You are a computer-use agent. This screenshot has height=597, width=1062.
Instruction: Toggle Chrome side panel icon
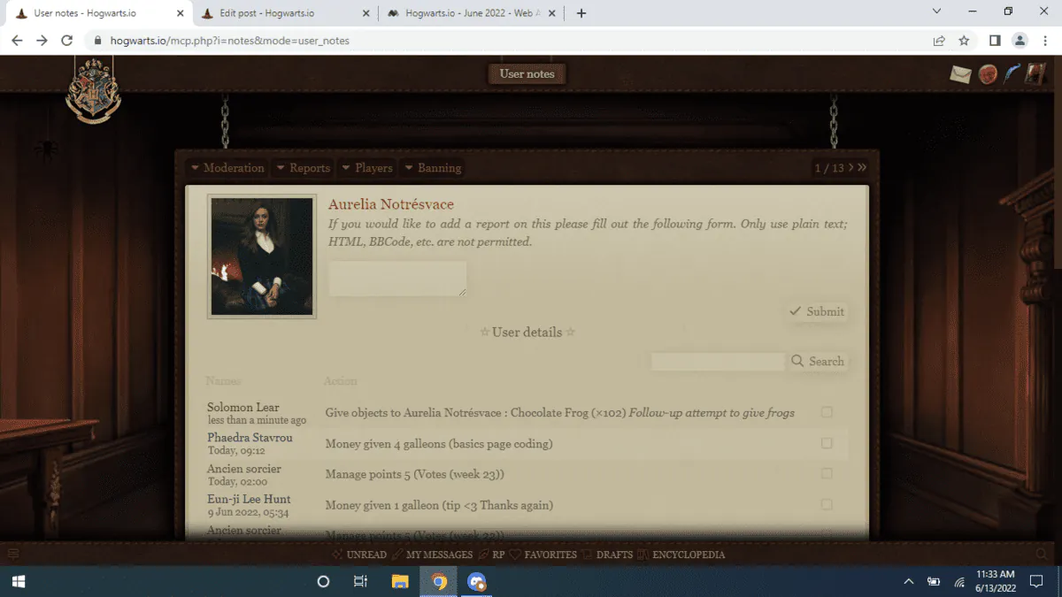pyautogui.click(x=995, y=41)
